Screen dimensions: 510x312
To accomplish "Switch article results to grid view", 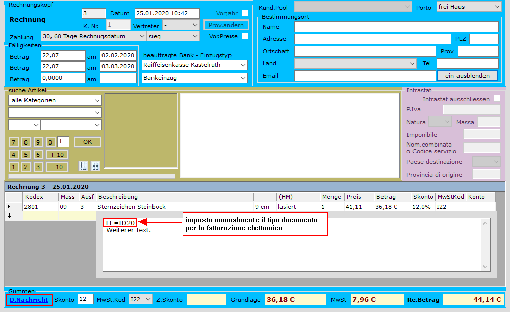I will (x=95, y=166).
